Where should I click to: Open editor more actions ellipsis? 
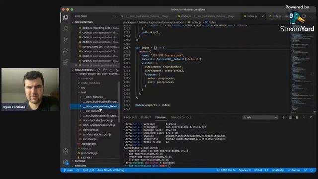pyautogui.click(x=311, y=16)
